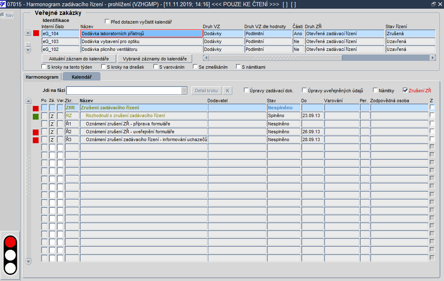Click the scroll up arrow in orders list
Viewport: 444px width, 281px height.
[28, 33]
